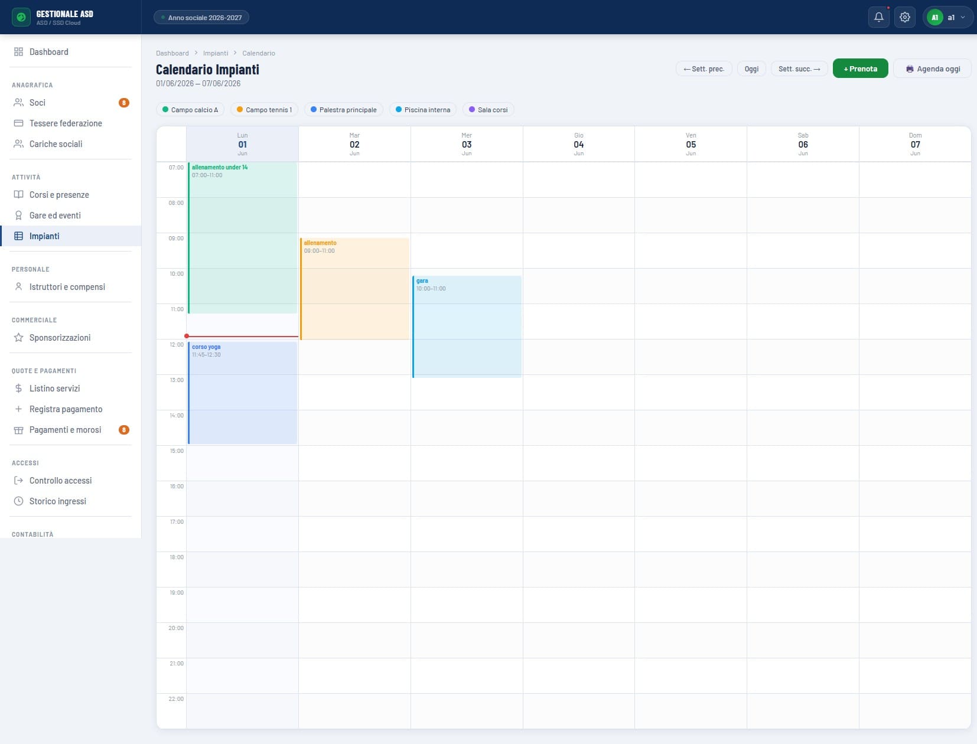Open Soci menu item

click(71, 103)
